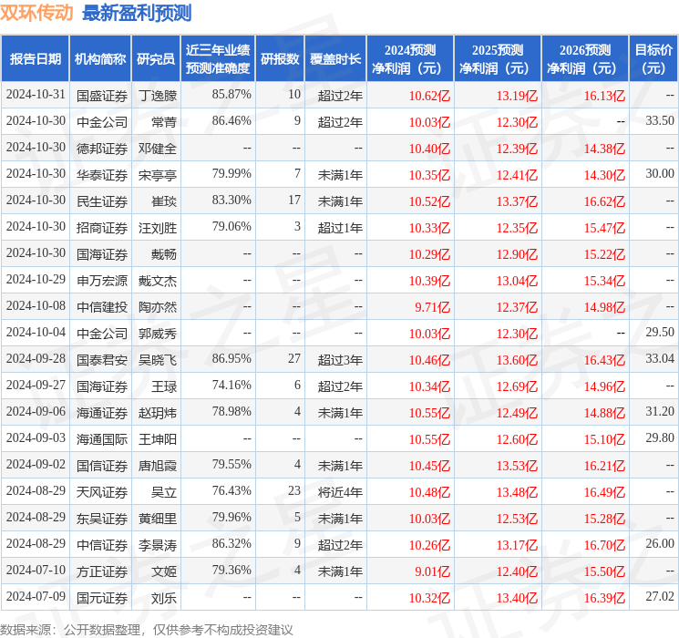This screenshot has width=679, height=638.
Task: Click the 2026预测净利润 column header
Action: (585, 59)
